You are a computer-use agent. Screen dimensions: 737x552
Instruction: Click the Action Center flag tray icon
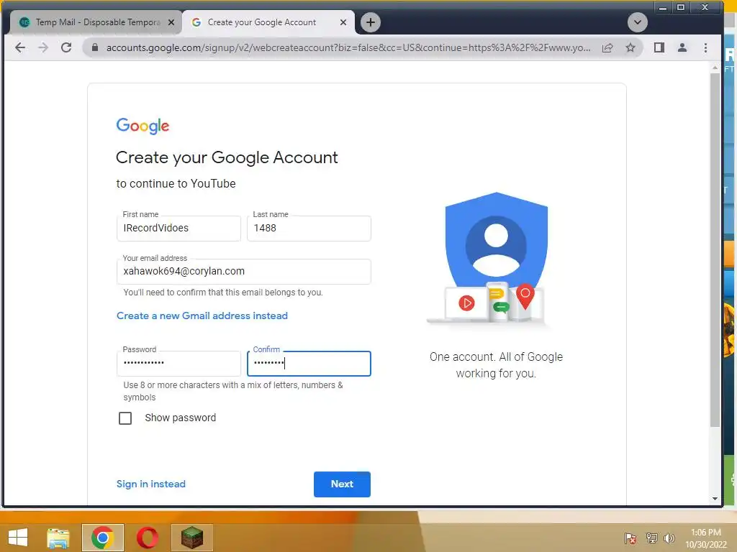(x=630, y=538)
